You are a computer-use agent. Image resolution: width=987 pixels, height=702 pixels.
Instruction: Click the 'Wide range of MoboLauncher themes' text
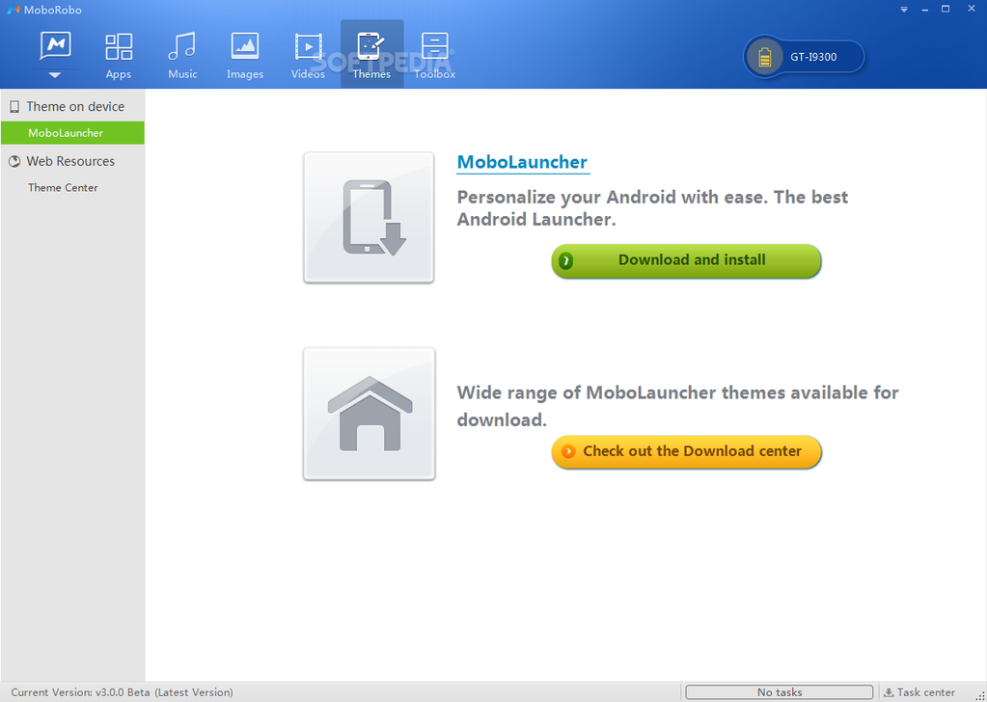pyautogui.click(x=677, y=406)
